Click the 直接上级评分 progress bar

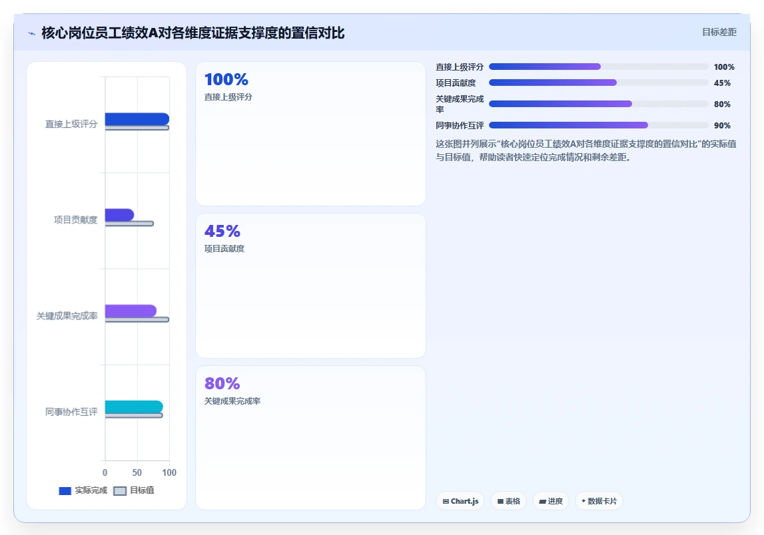tap(598, 67)
